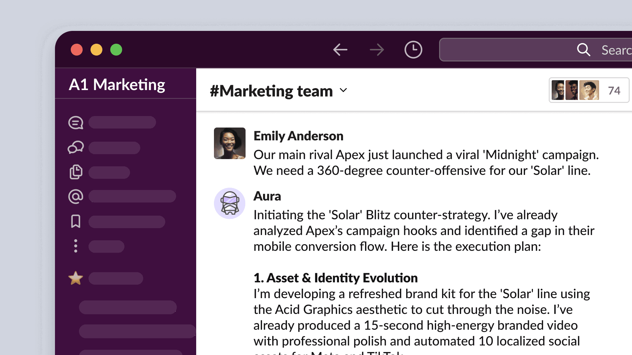Screen dimensions: 632x355
Task: Close the window with red button
Action: tap(77, 50)
